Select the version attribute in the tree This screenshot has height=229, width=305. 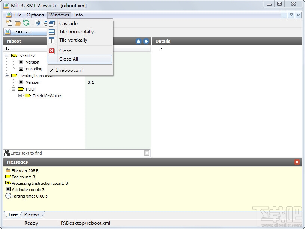pos(32,62)
